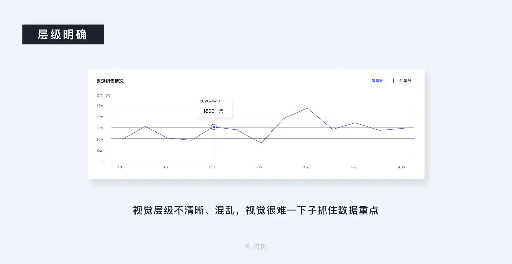Switch to the 订单数 tab
The width and height of the screenshot is (512, 264).
[x=405, y=81]
